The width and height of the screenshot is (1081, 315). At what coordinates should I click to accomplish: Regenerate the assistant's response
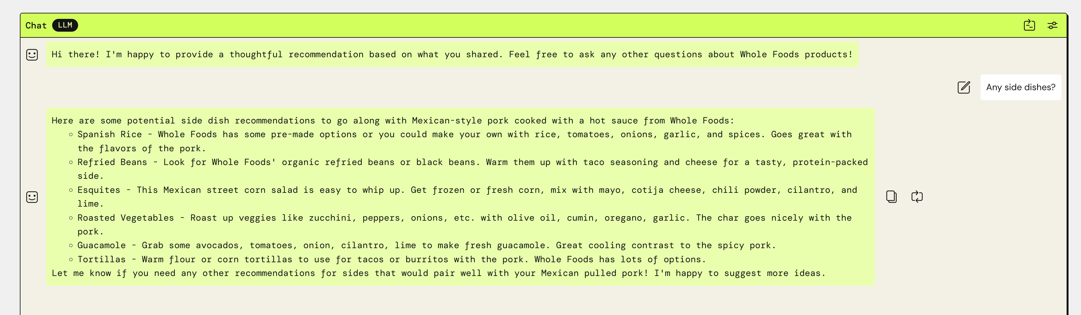(917, 196)
